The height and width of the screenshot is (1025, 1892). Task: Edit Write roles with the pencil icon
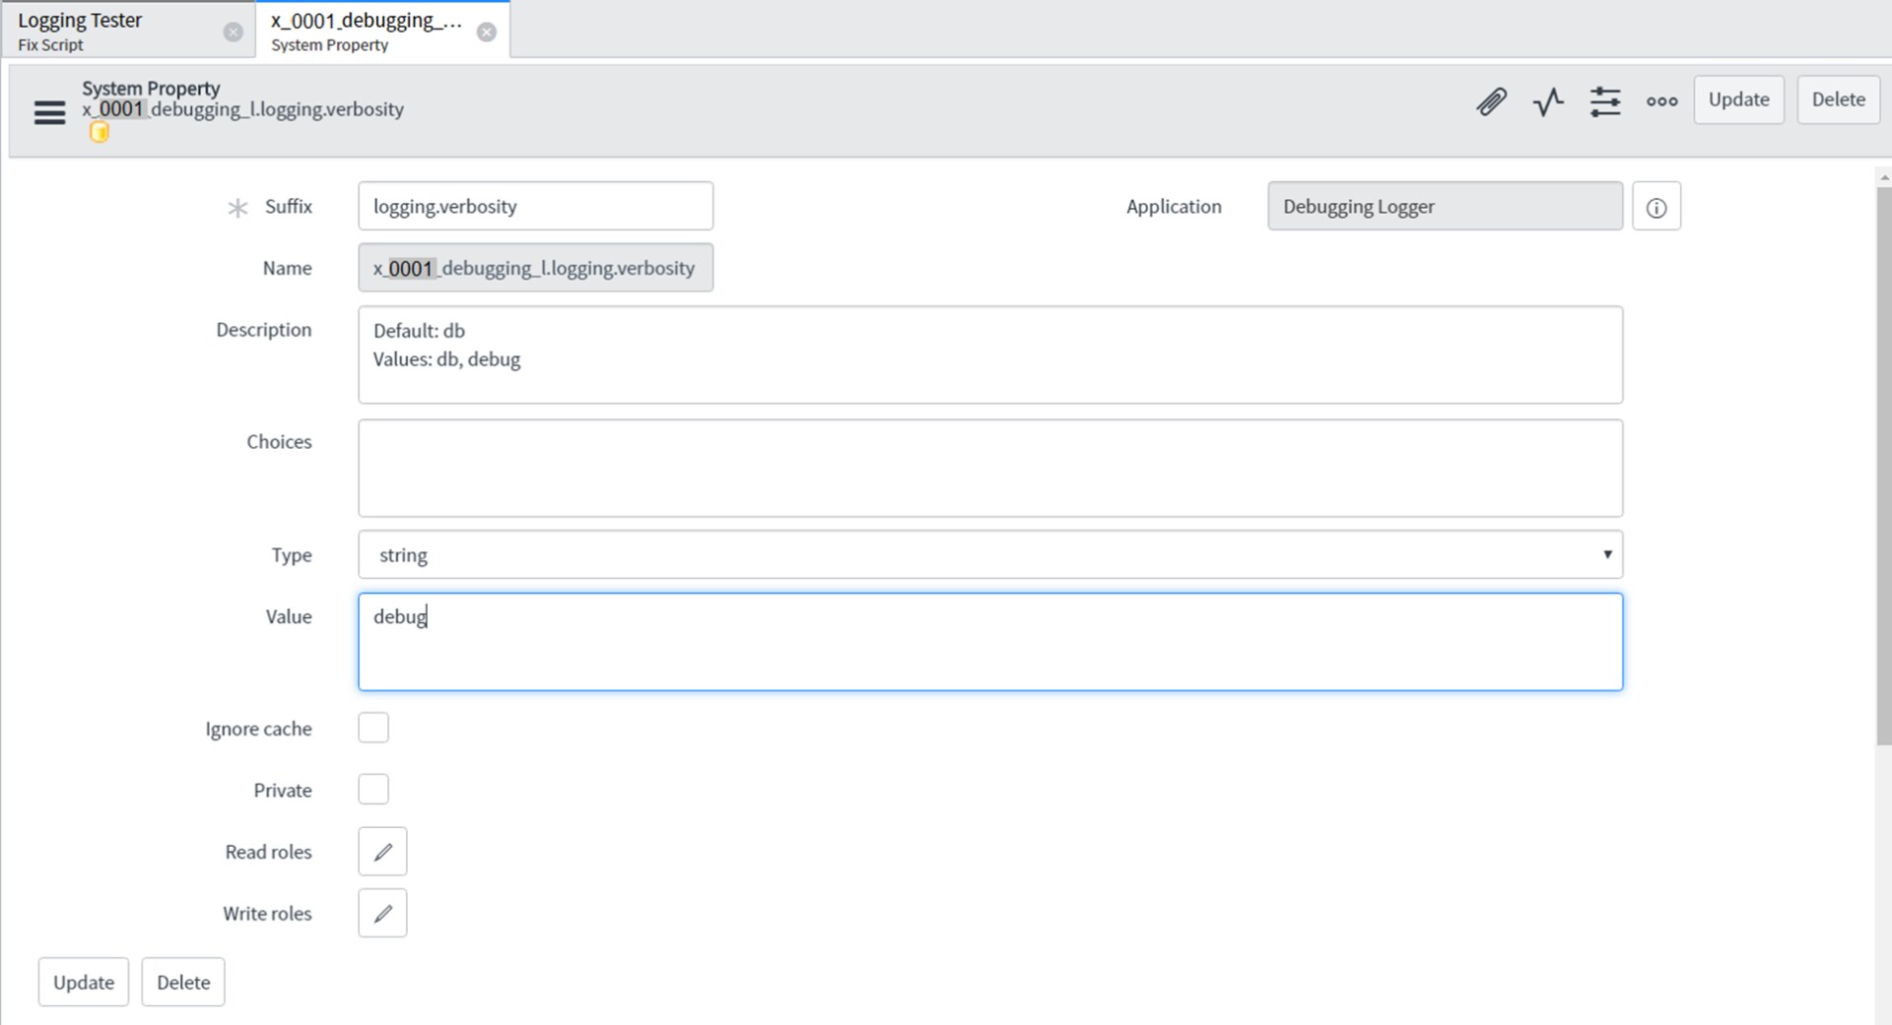(382, 914)
